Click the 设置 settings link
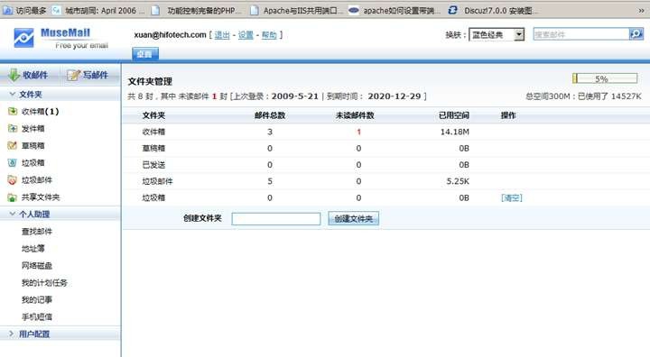The width and height of the screenshot is (650, 357). click(x=246, y=35)
